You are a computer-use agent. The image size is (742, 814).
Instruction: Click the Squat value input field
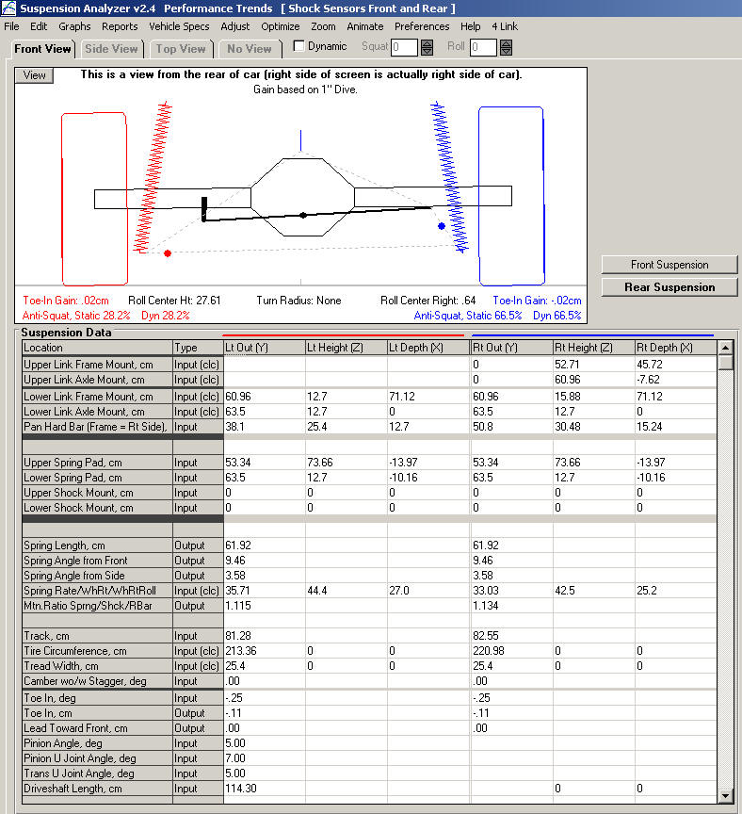[404, 47]
